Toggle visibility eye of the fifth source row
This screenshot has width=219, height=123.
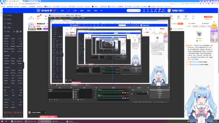93,96
